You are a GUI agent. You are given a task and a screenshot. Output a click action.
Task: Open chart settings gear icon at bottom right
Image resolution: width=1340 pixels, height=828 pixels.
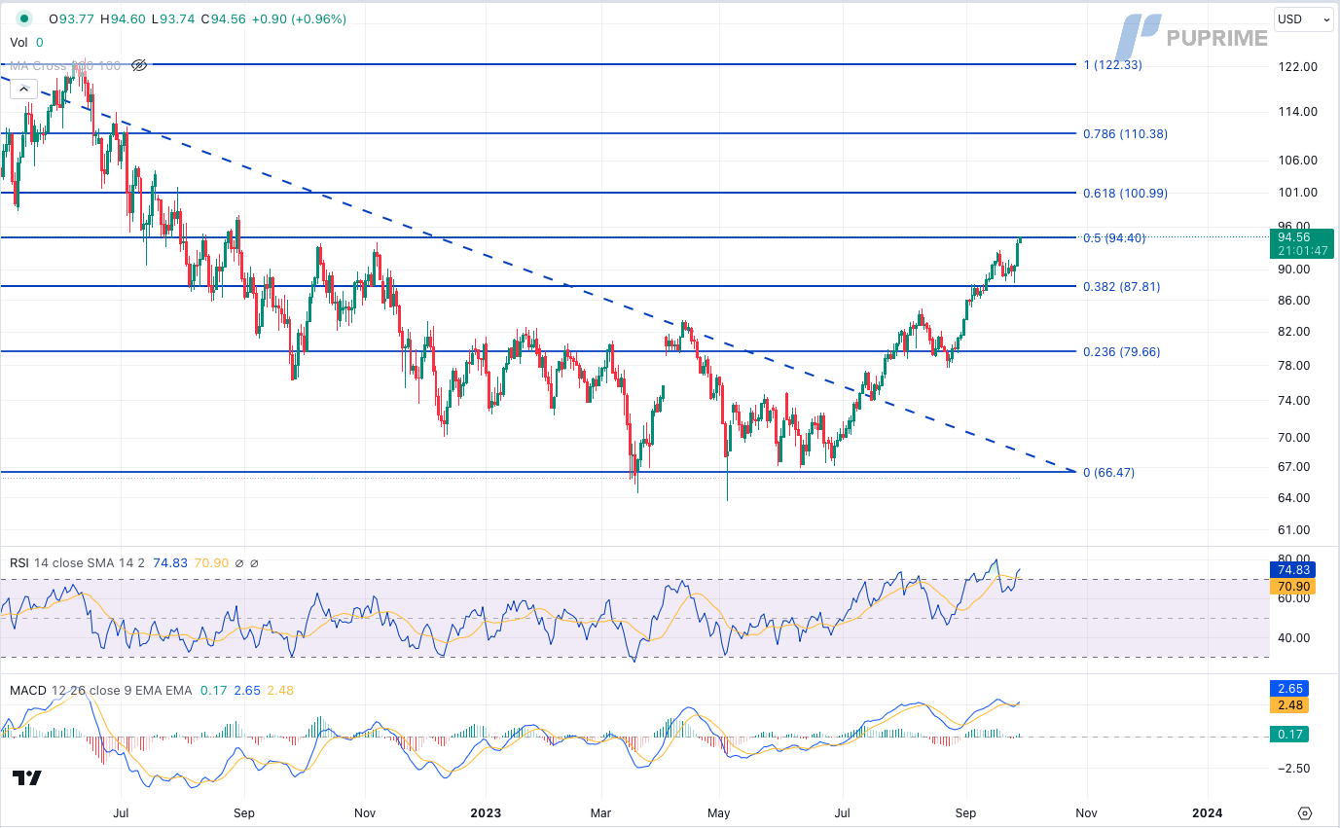[1305, 812]
